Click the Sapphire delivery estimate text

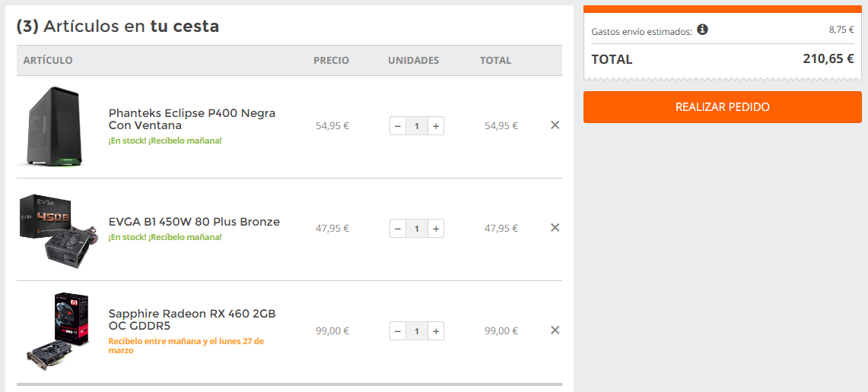(x=186, y=346)
